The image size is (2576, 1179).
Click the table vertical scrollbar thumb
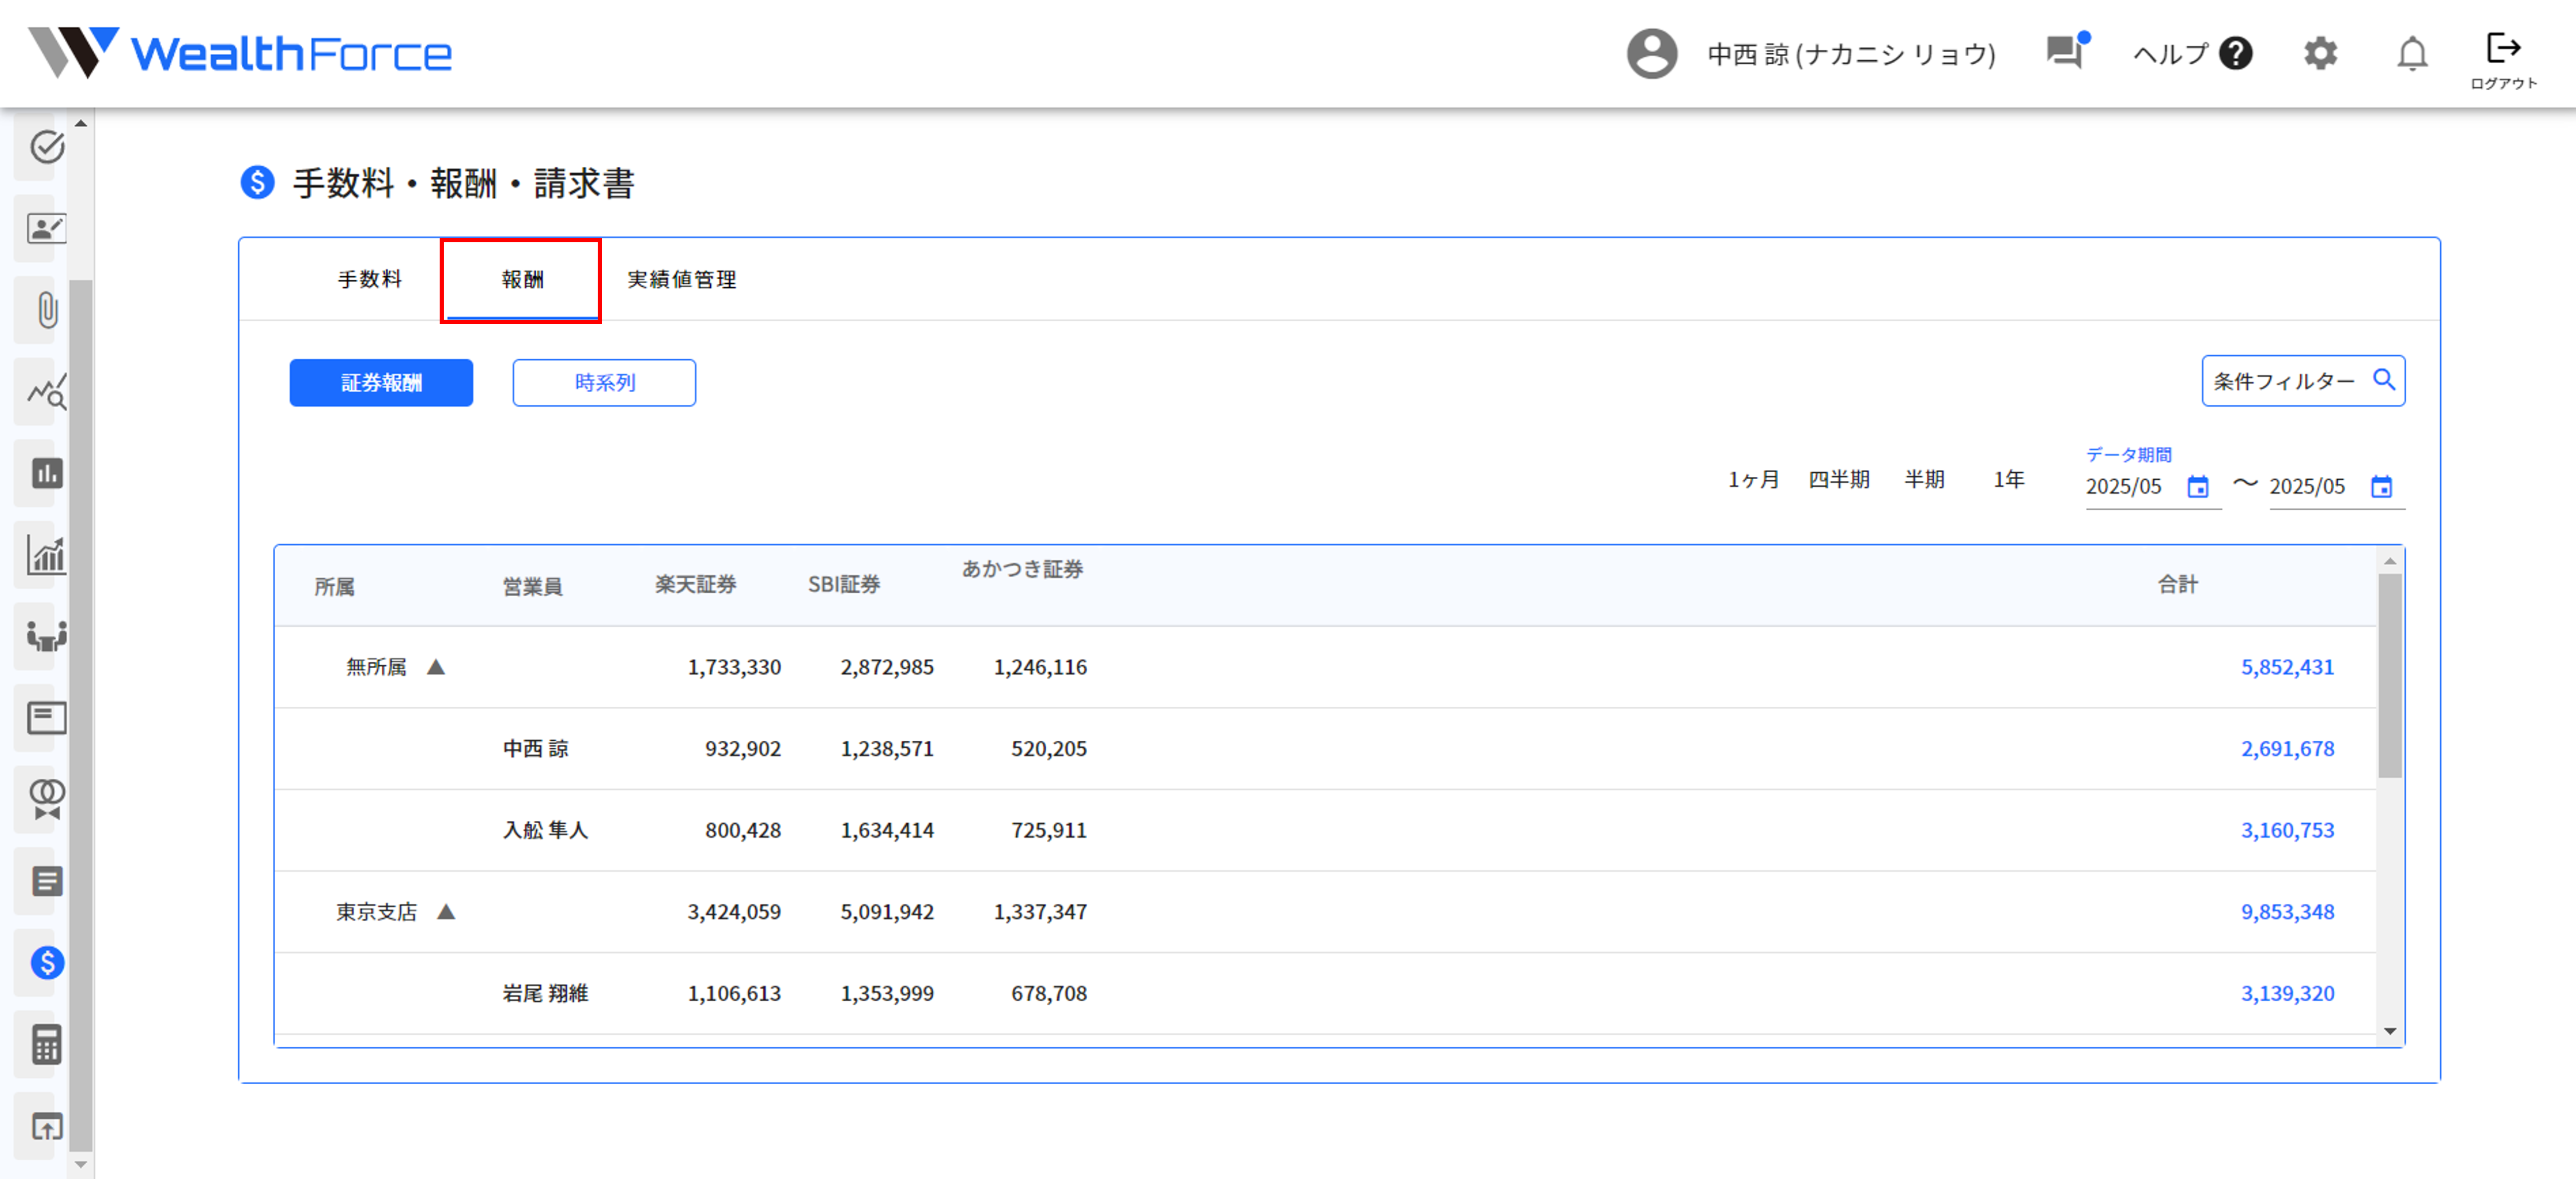pyautogui.click(x=2390, y=675)
